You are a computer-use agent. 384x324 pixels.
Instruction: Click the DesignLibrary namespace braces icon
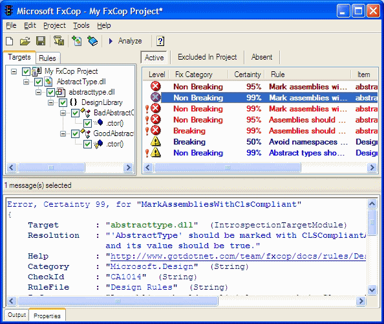coord(73,102)
